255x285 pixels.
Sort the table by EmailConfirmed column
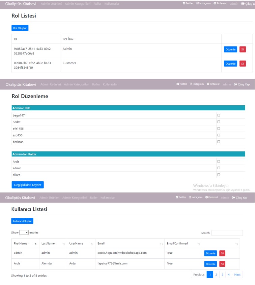tap(183, 244)
